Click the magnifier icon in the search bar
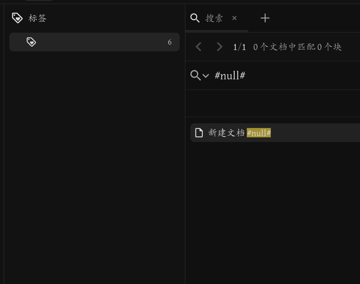 coord(195,75)
